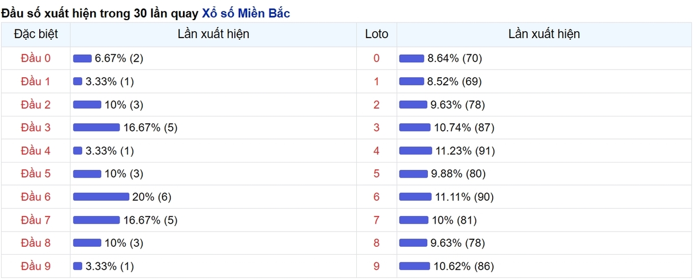Image resolution: width=693 pixels, height=279 pixels.
Task: Click the 11.11% (90) value text
Action: tap(464, 197)
